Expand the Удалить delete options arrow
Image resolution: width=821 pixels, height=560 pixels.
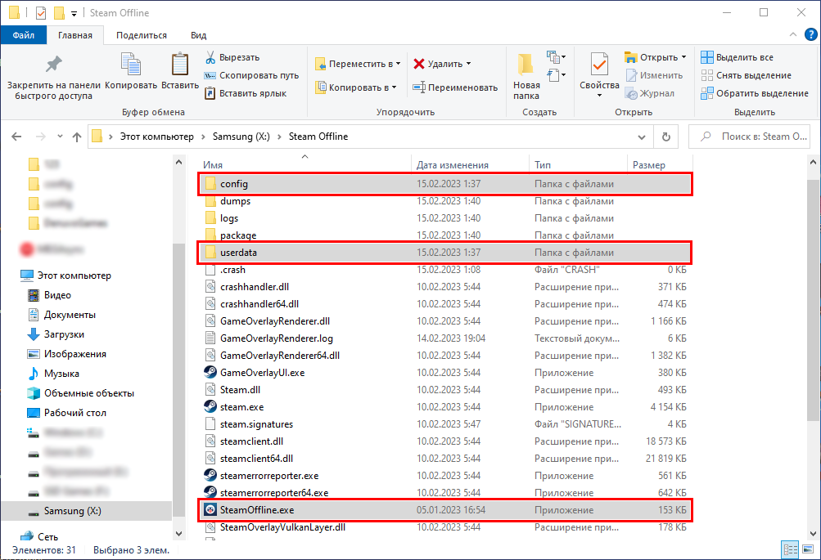pyautogui.click(x=469, y=64)
